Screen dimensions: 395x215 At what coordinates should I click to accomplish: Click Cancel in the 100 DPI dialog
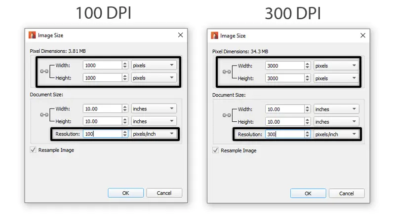(x=164, y=193)
